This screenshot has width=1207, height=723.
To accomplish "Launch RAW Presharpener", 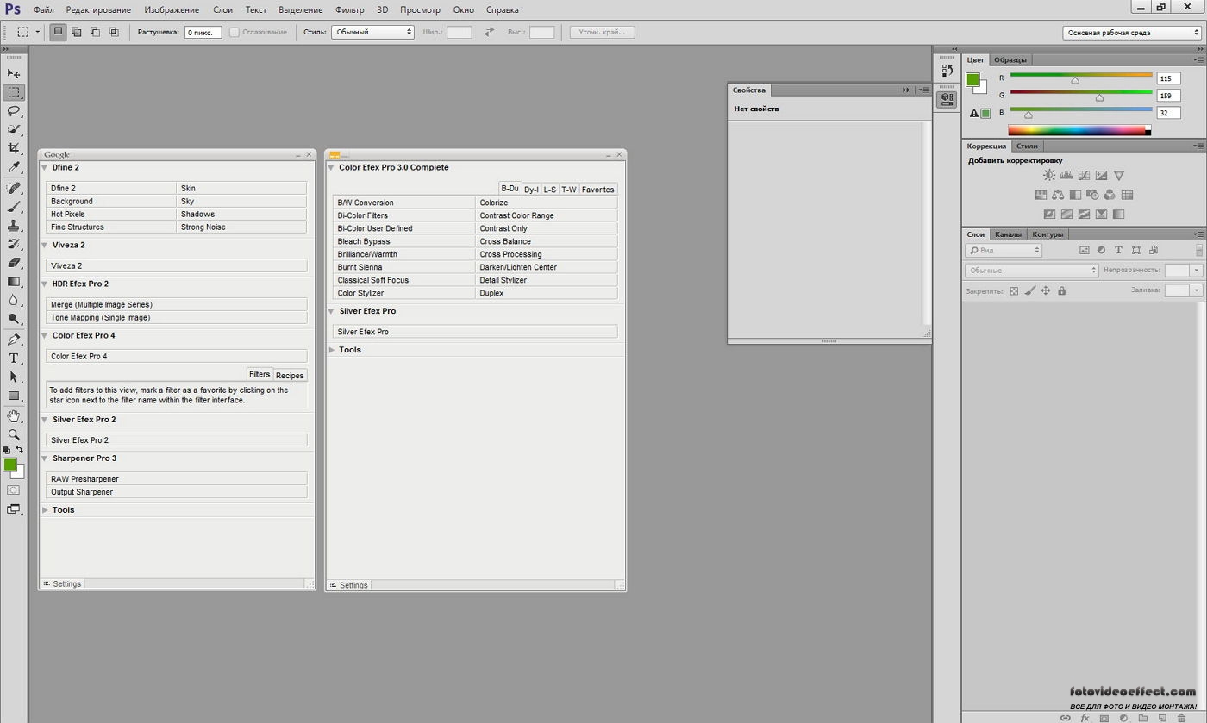I will click(176, 478).
